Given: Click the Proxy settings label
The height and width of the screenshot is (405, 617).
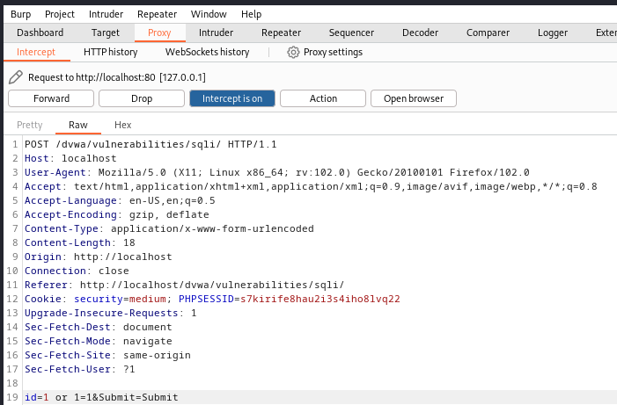Looking at the screenshot, I should pyautogui.click(x=334, y=52).
